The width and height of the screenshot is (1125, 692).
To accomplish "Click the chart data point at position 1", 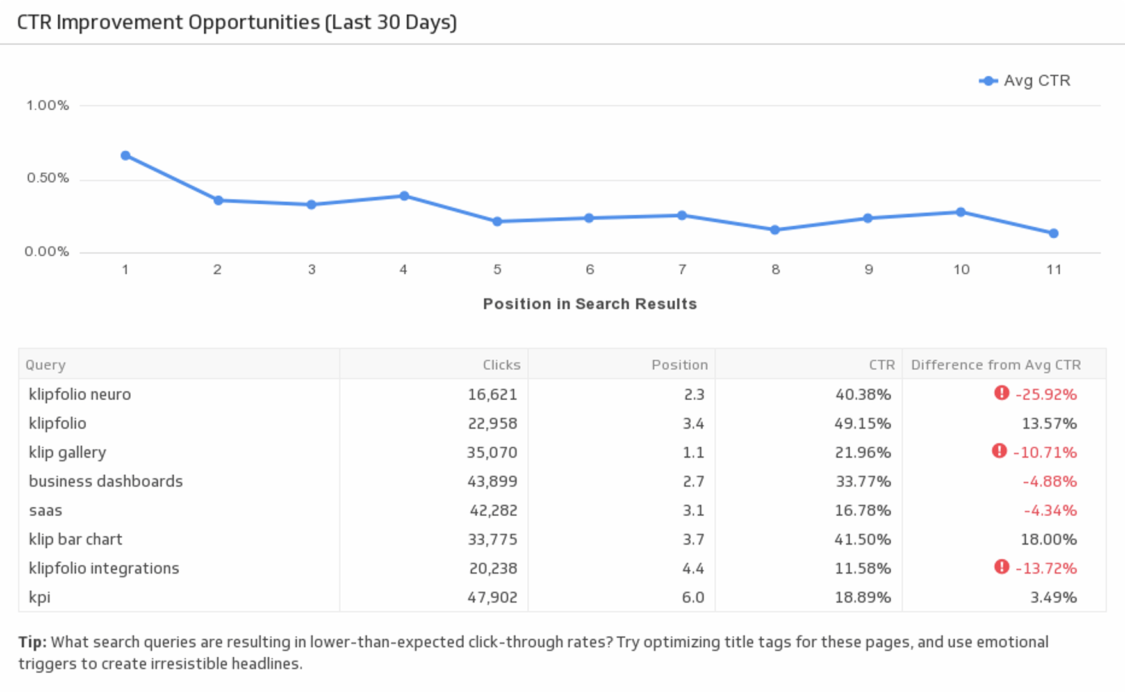I will 126,156.
